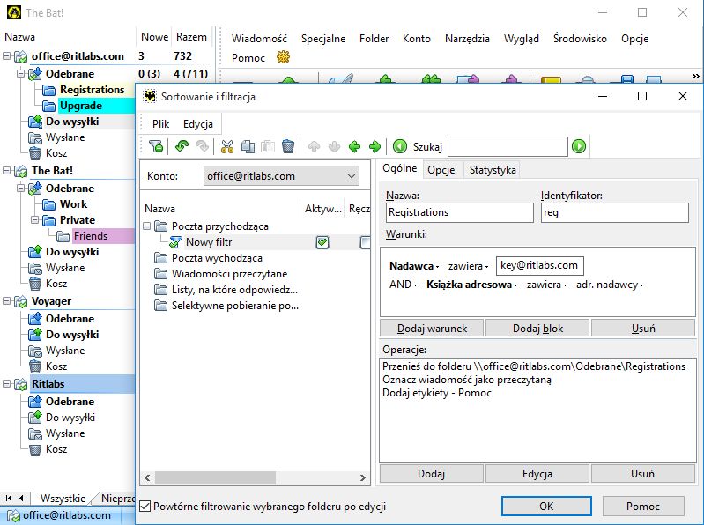The height and width of the screenshot is (525, 704).
Task: Click the move filter up arrow
Action: 314,147
